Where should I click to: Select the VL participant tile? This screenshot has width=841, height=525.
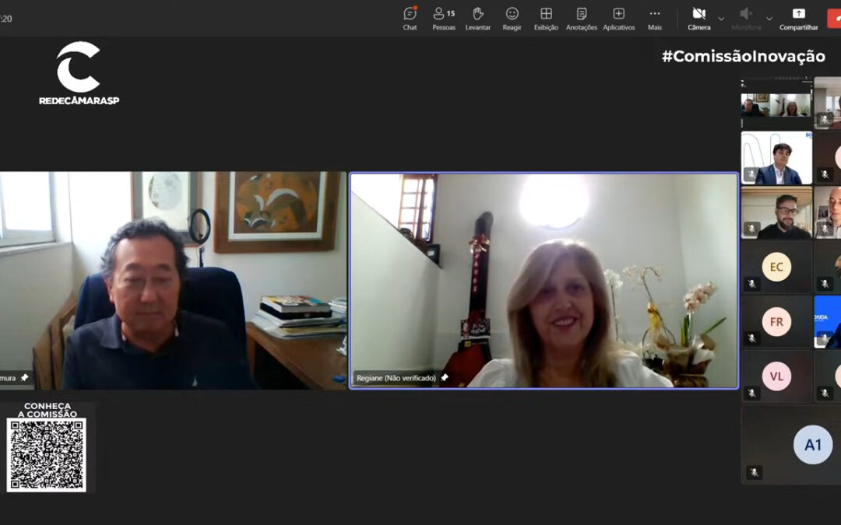(776, 376)
